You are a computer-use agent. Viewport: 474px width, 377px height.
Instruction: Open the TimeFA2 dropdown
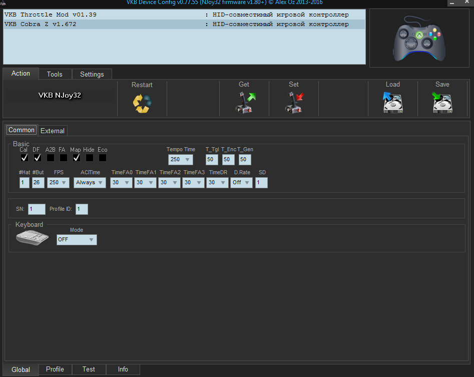click(169, 183)
